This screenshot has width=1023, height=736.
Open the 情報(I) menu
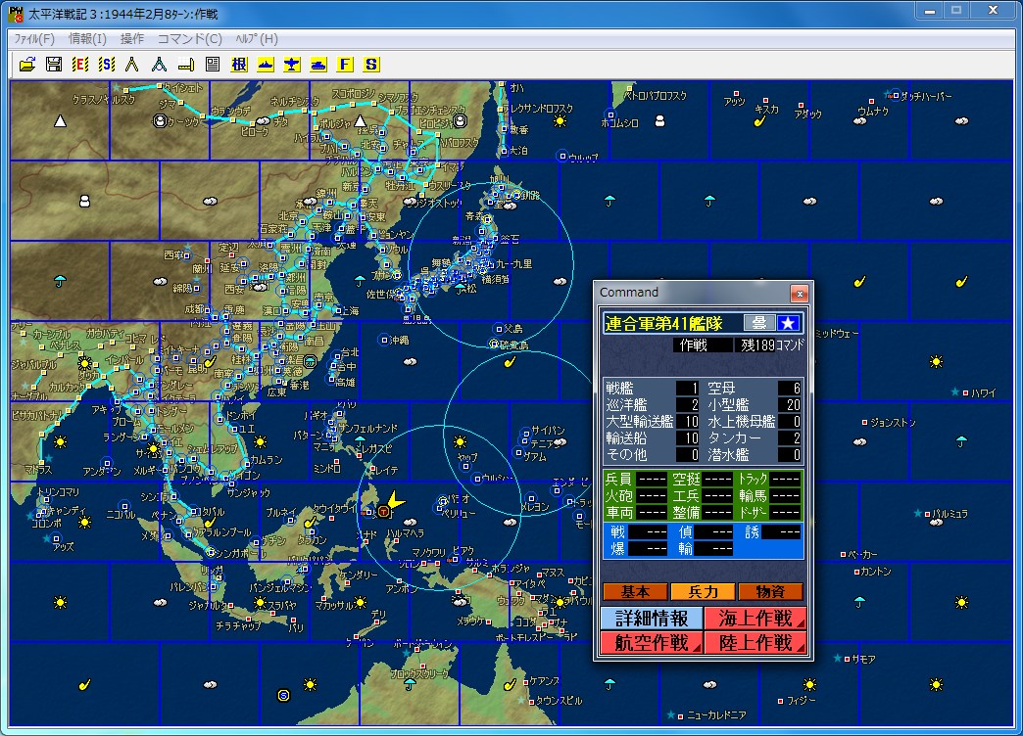point(87,39)
